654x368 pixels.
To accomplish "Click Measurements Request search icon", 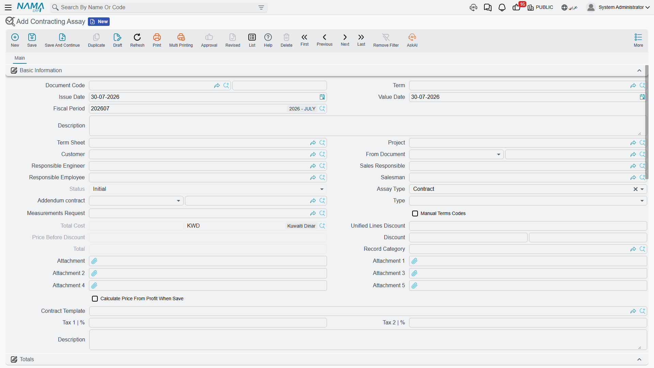I will [322, 213].
